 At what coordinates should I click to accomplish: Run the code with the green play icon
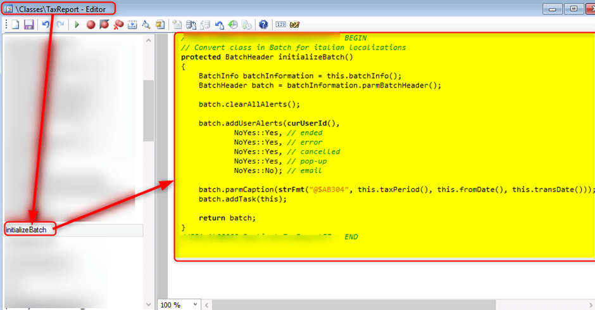pos(77,25)
